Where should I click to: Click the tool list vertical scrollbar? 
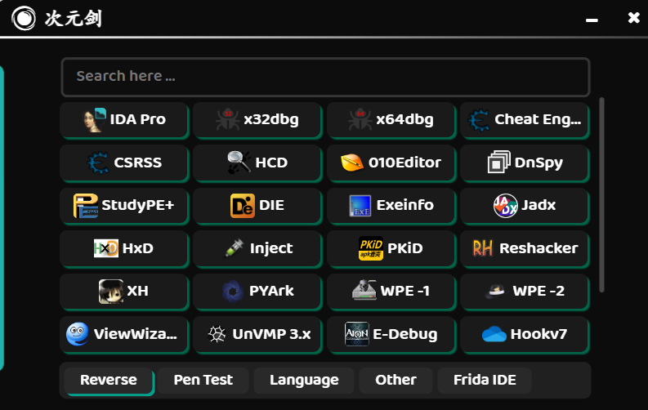[601, 194]
